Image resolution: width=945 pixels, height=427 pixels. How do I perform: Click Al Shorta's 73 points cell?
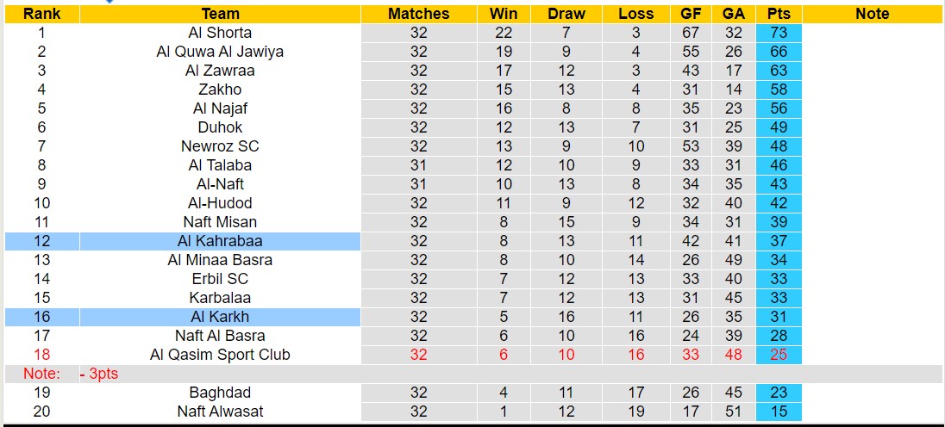point(779,33)
